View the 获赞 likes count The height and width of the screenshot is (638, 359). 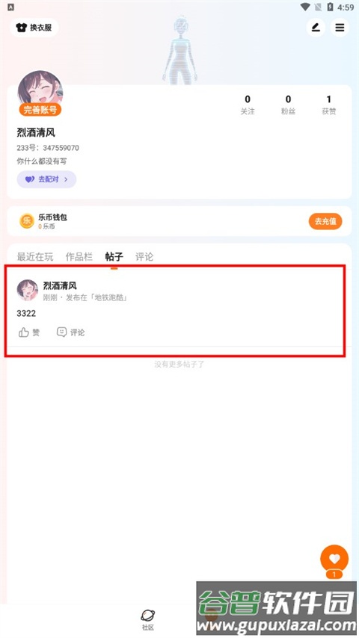pos(329,105)
